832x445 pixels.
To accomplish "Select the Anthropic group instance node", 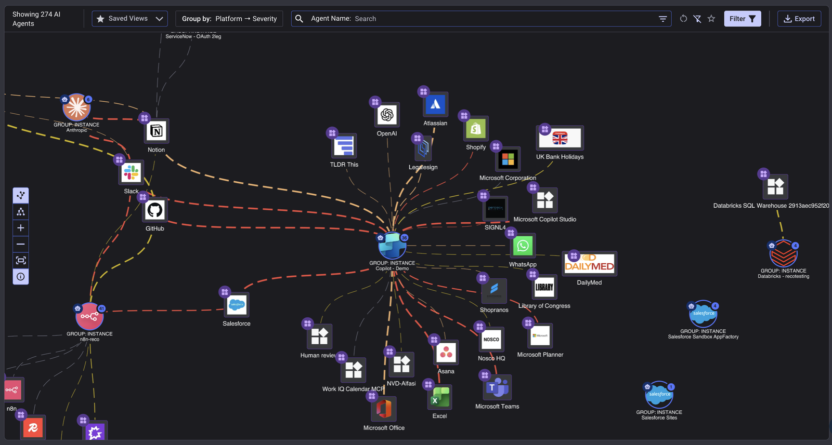I will point(76,108).
